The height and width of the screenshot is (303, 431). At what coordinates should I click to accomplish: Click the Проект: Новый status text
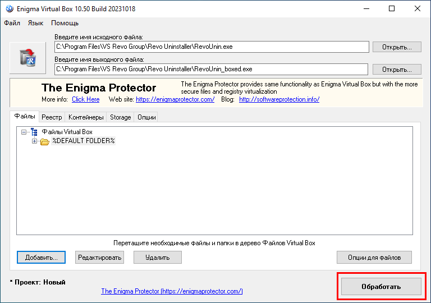(38, 282)
